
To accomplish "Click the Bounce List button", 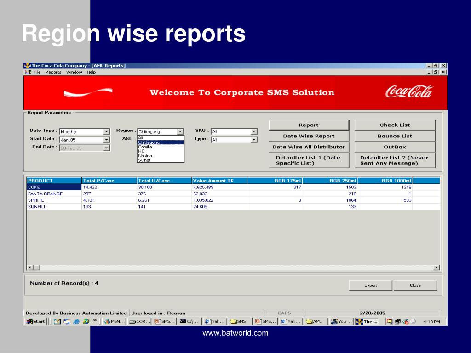I will pyautogui.click(x=395, y=136).
